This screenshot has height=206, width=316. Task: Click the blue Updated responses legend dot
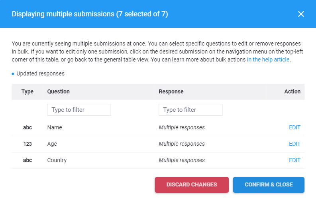point(13,74)
